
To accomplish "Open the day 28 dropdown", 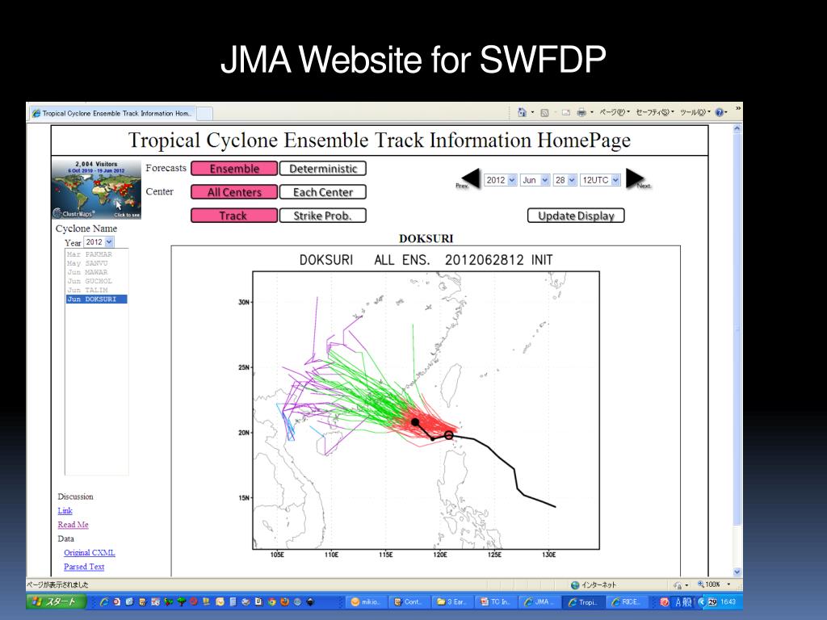I will point(565,180).
